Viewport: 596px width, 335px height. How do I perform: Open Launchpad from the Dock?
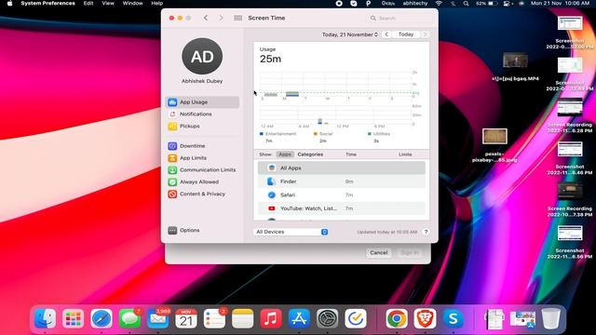73,318
